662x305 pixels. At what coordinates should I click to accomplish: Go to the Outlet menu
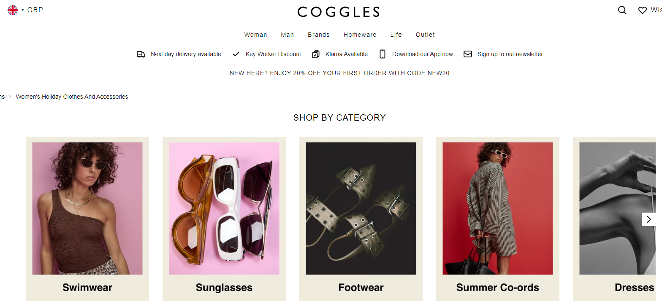point(425,35)
